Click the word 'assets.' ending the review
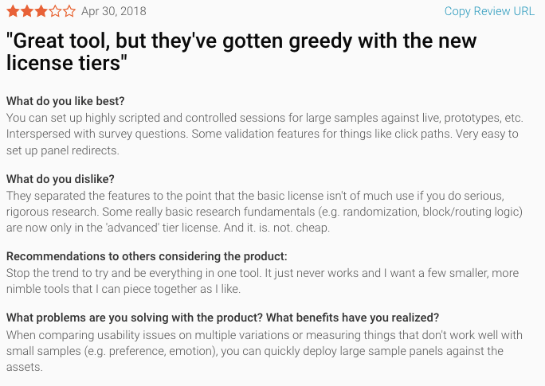Image resolution: width=545 pixels, height=386 pixels. click(x=25, y=367)
